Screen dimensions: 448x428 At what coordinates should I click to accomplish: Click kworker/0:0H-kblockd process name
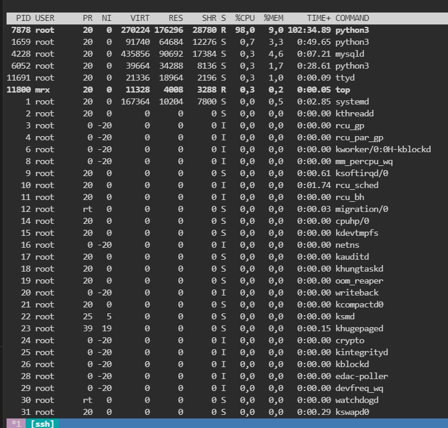point(383,149)
